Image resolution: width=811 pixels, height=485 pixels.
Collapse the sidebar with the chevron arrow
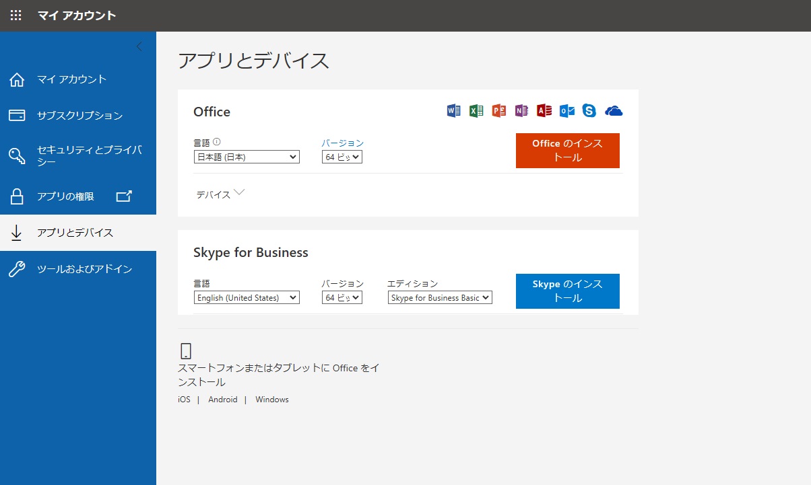click(139, 47)
